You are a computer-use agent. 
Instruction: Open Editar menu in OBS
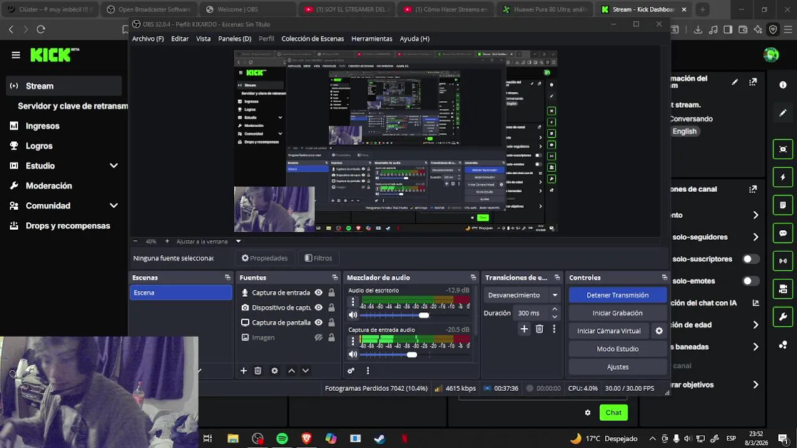180,39
